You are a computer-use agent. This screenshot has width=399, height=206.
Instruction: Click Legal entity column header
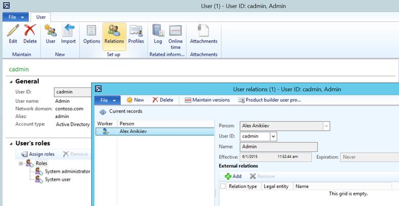coord(277,187)
